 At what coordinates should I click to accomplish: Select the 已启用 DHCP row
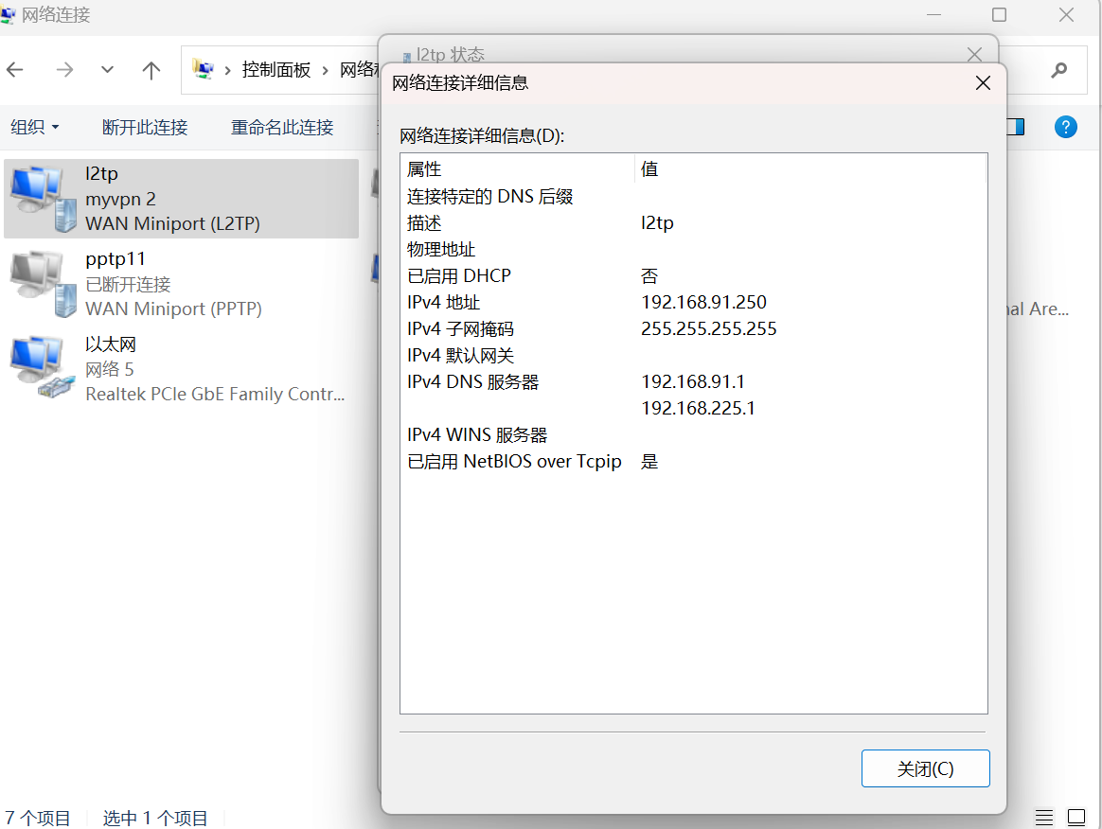tap(694, 276)
